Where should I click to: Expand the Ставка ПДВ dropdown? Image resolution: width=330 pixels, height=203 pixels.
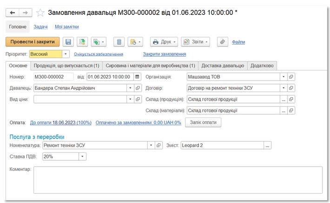pyautogui.click(x=82, y=157)
